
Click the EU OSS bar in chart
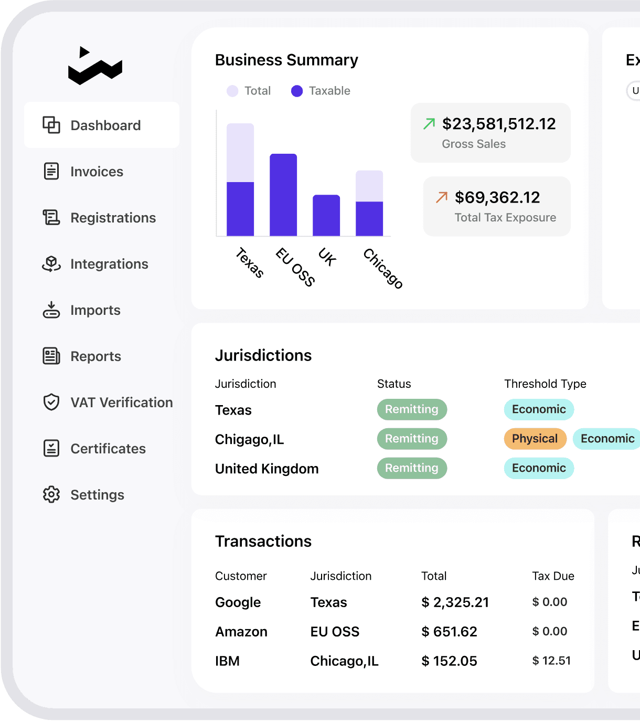click(x=283, y=195)
